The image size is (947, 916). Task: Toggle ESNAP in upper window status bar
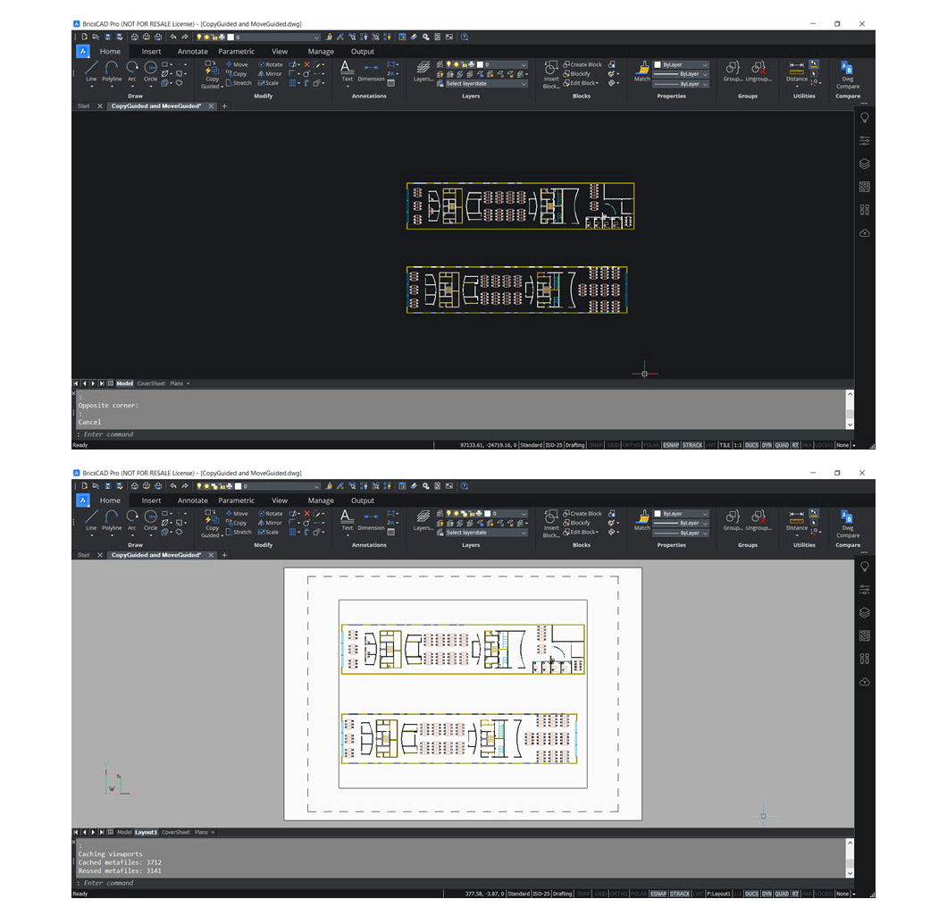pyautogui.click(x=671, y=445)
